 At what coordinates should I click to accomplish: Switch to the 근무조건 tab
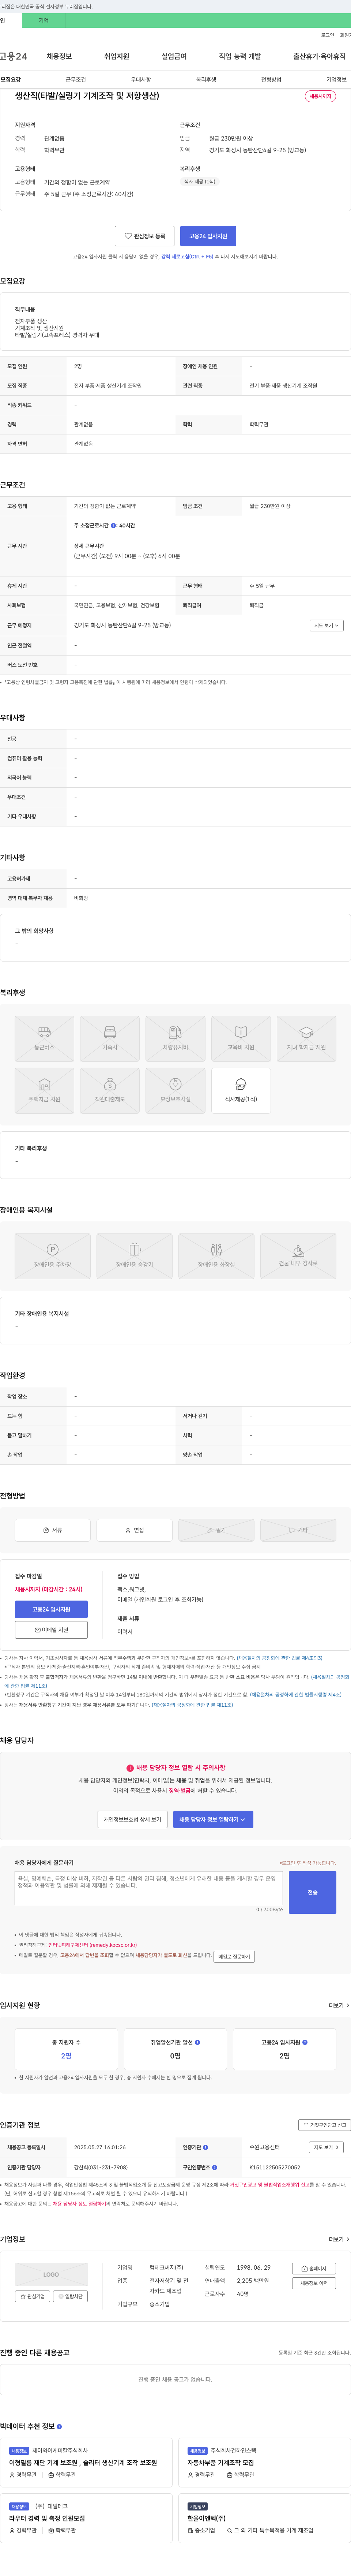tap(76, 79)
